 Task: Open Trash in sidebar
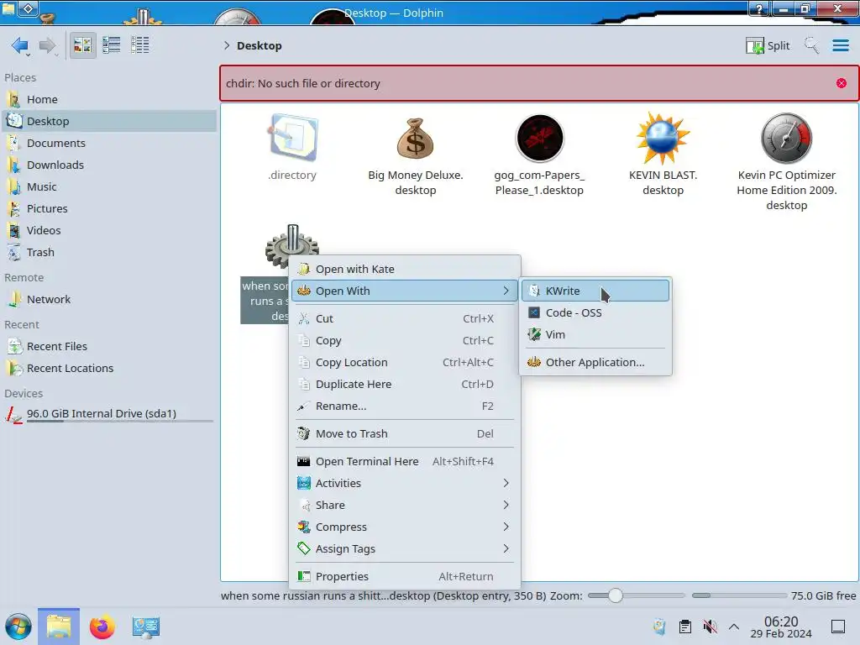pyautogui.click(x=110, y=253)
